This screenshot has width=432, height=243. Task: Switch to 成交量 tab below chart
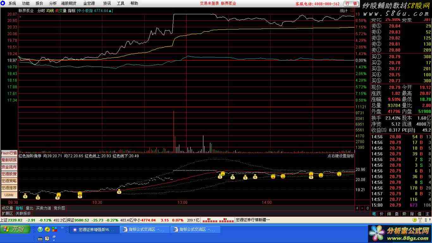8,208
